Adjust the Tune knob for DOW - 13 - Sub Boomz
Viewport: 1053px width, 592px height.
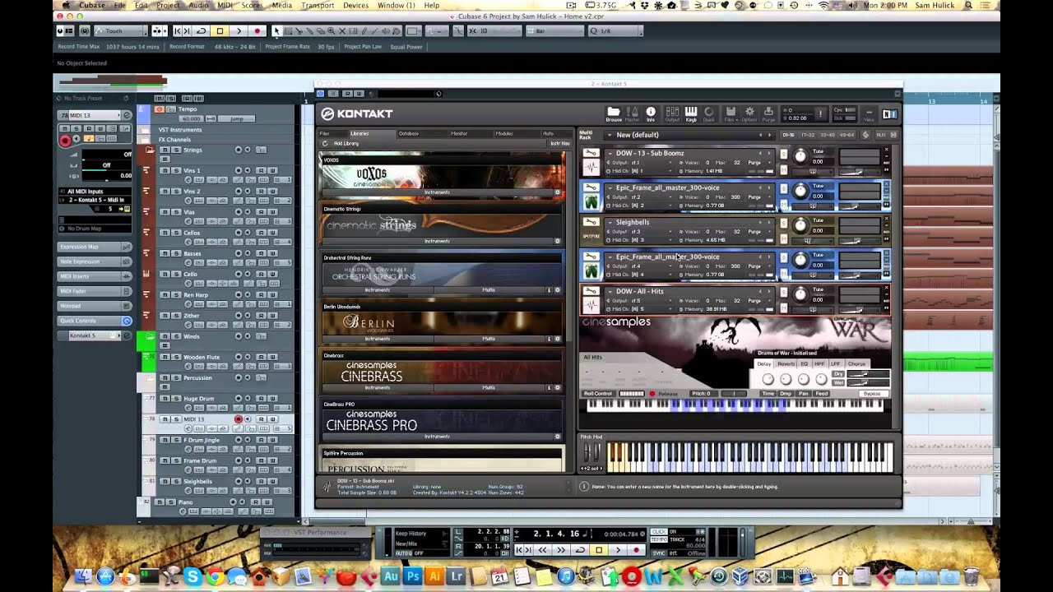pos(800,156)
